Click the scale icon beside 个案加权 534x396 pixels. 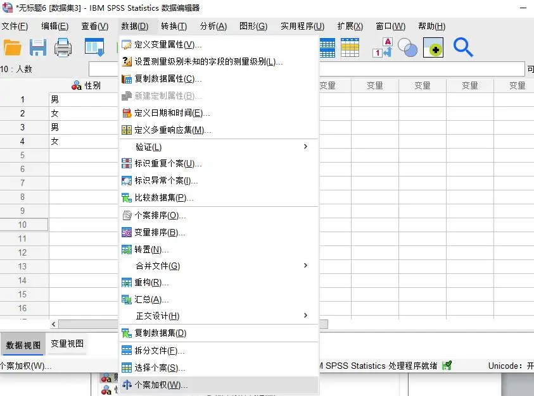pos(127,385)
